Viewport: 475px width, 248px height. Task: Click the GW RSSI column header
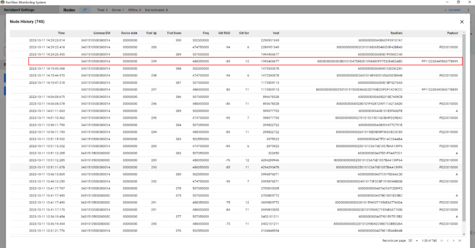pos(224,33)
